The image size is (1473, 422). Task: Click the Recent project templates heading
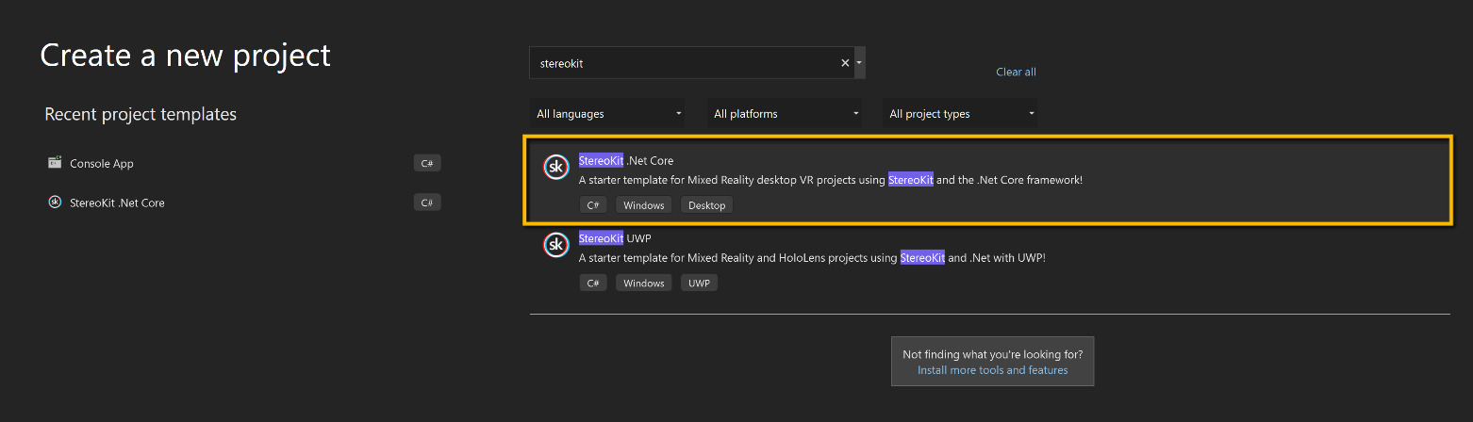(141, 114)
